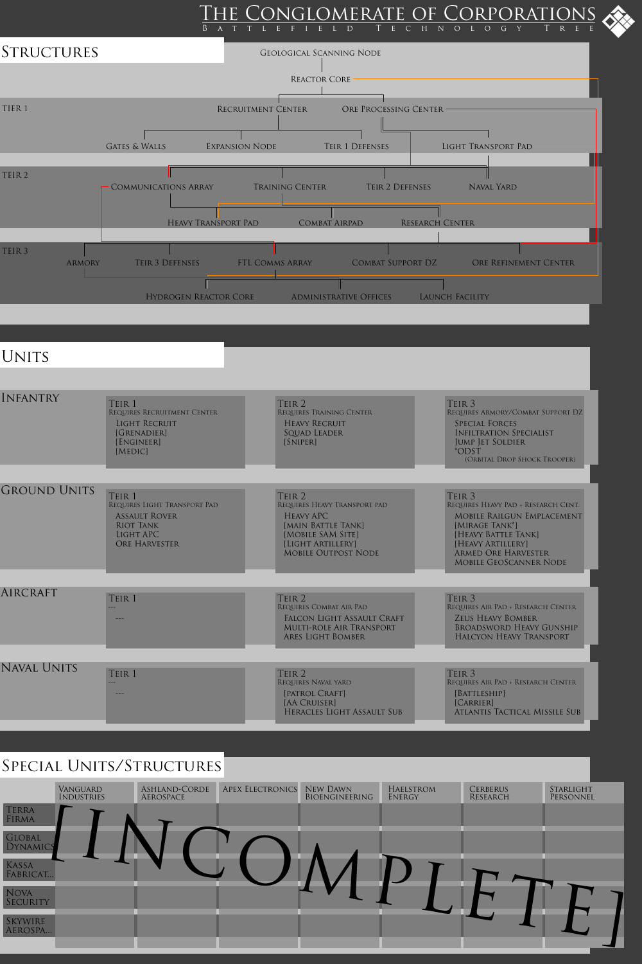The image size is (642, 964).
Task: Select the Kassa Fabricat... row label
Action: [x=30, y=870]
